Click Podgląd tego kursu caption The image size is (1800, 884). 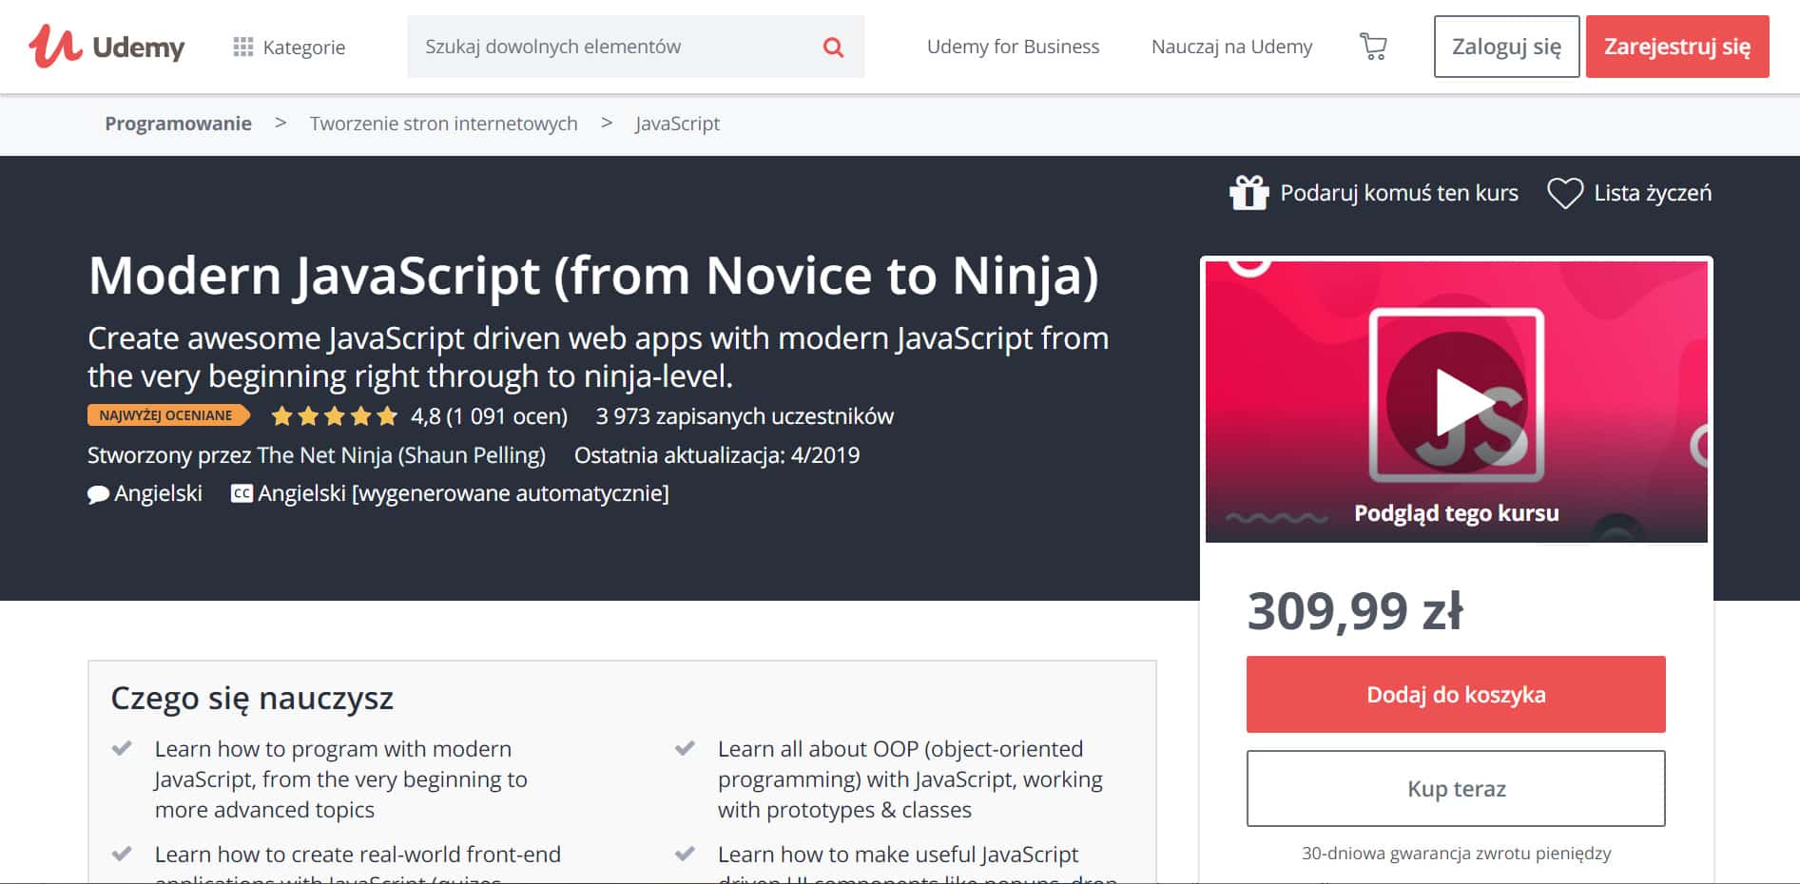coord(1456,513)
